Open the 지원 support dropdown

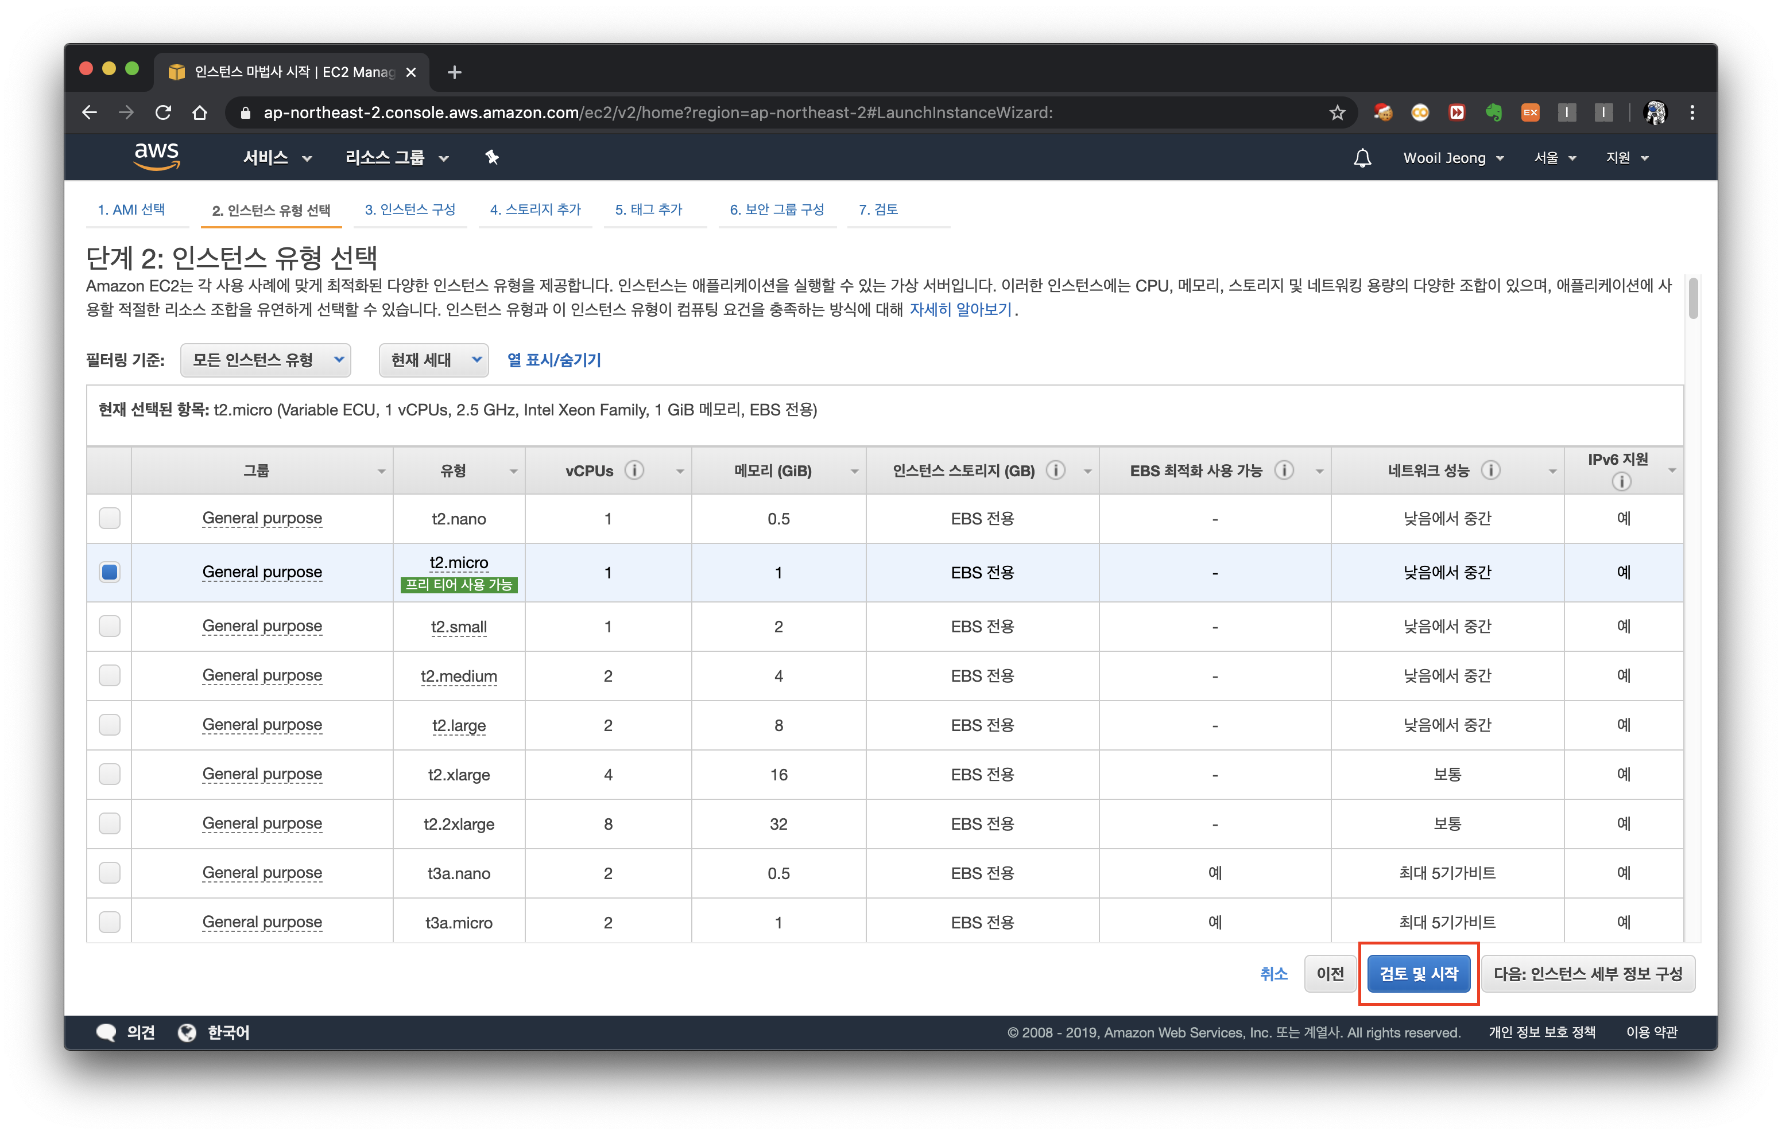pos(1626,158)
